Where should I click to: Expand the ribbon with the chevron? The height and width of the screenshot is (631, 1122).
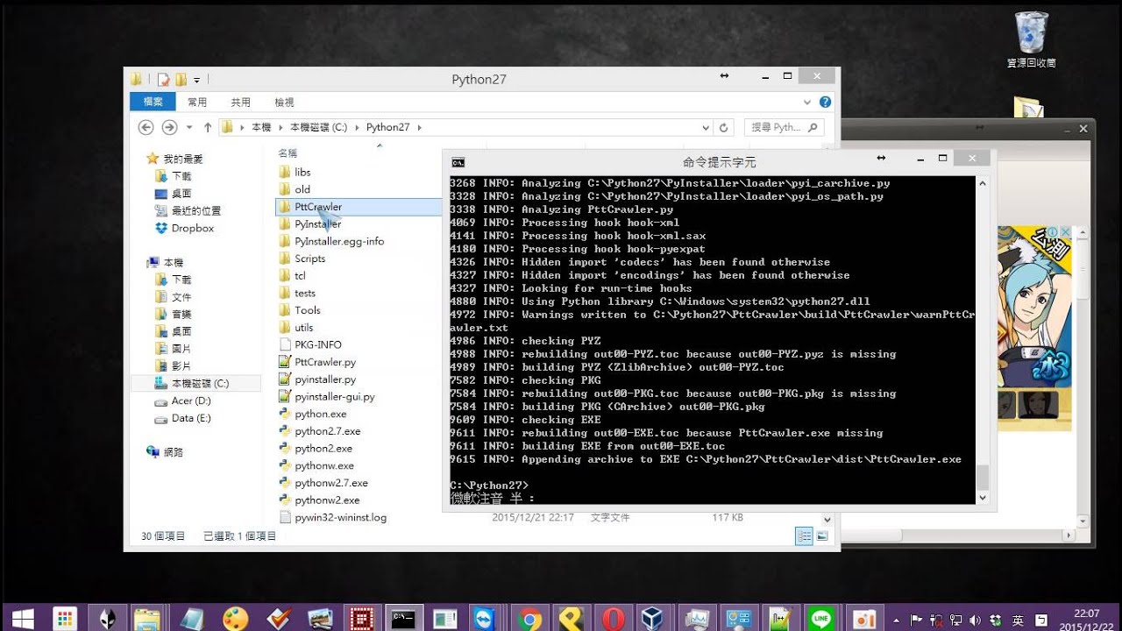point(809,102)
